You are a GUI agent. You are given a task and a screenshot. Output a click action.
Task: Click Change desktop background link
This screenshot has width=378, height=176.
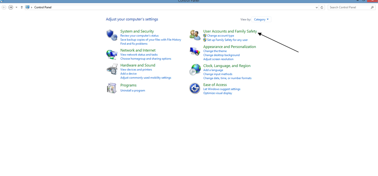tap(221, 55)
